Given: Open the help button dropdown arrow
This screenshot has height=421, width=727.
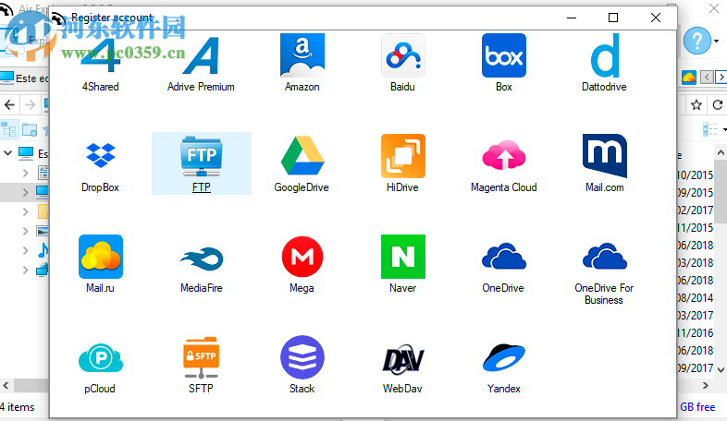Looking at the screenshot, I should (x=717, y=42).
